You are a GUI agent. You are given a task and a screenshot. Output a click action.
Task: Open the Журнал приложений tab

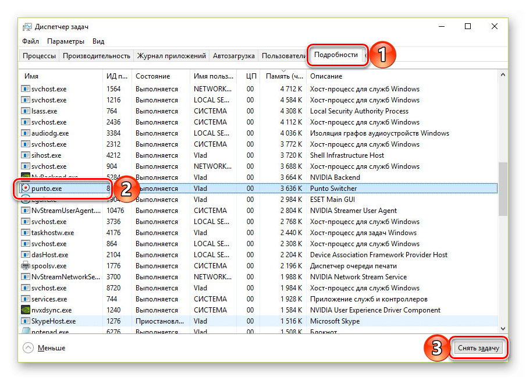click(171, 56)
